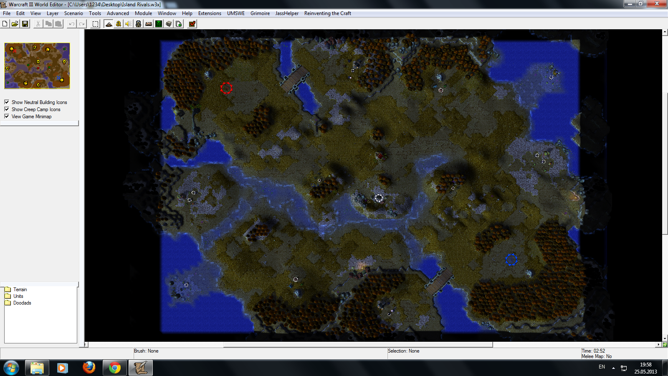Viewport: 668px width, 376px height.
Task: Open the Windows Start button
Action: click(11, 368)
